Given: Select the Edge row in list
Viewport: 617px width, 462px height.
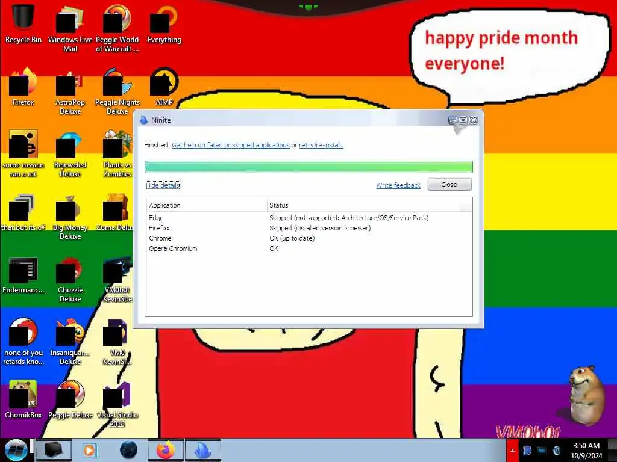Looking at the screenshot, I should point(308,218).
